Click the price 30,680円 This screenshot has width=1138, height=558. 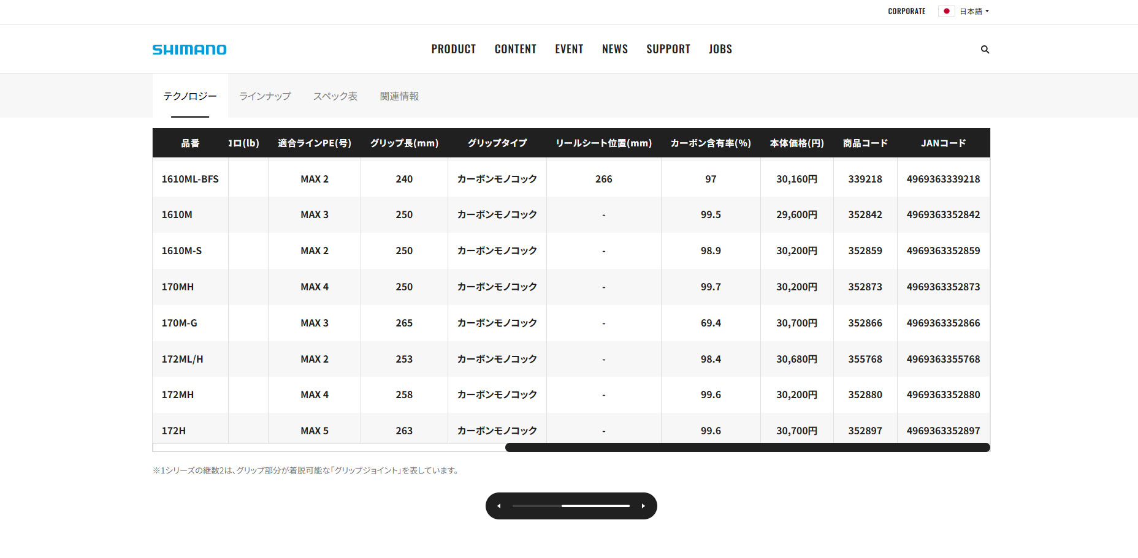click(797, 359)
